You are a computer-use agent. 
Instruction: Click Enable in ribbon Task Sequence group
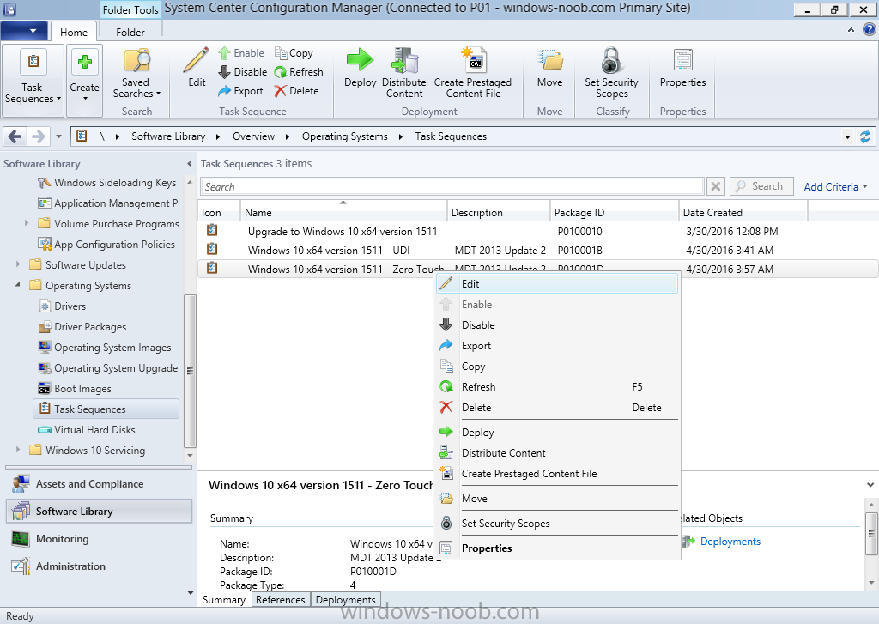coord(241,53)
